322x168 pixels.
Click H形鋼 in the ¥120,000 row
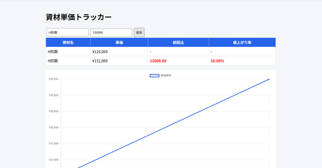coord(53,52)
